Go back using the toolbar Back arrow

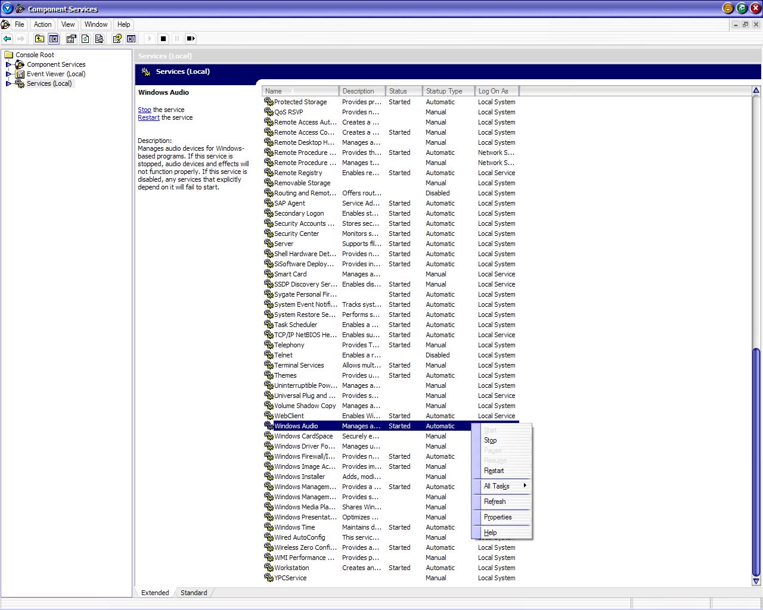(7, 39)
